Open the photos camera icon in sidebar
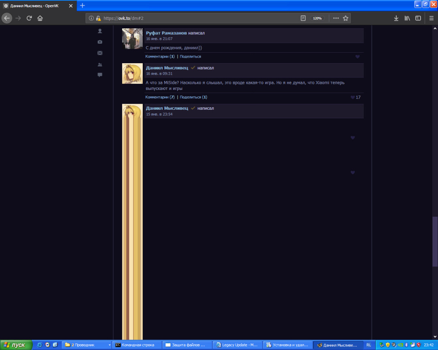 pos(100,42)
